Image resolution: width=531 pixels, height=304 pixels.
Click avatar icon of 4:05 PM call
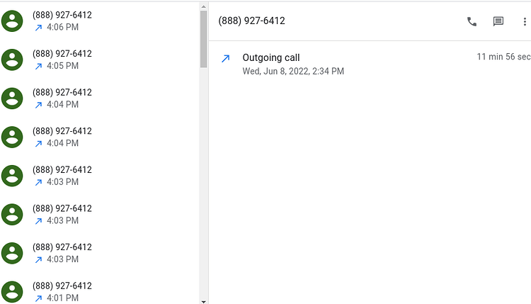[12, 60]
